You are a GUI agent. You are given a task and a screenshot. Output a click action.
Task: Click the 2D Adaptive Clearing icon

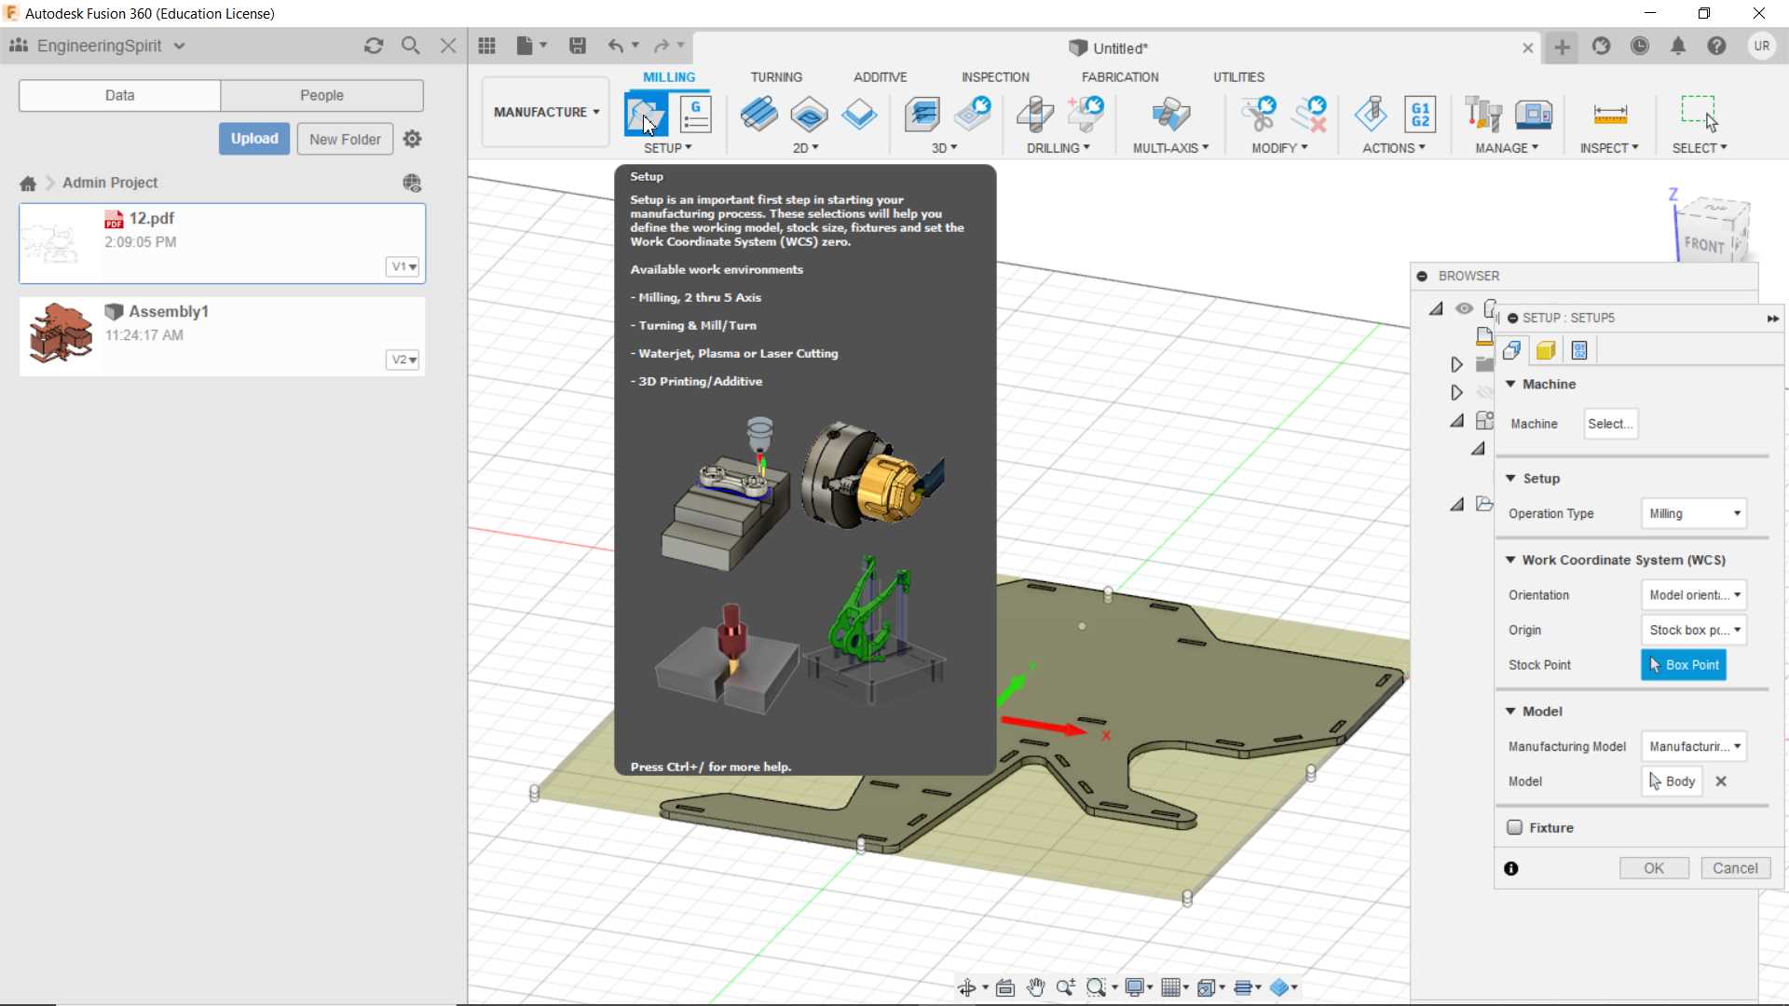pos(759,115)
